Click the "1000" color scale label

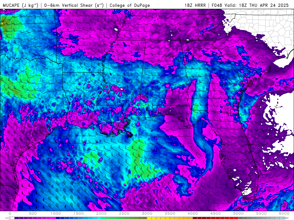[56, 213]
